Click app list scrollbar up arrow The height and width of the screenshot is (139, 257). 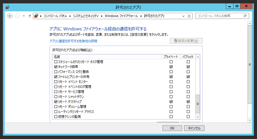[198, 57]
